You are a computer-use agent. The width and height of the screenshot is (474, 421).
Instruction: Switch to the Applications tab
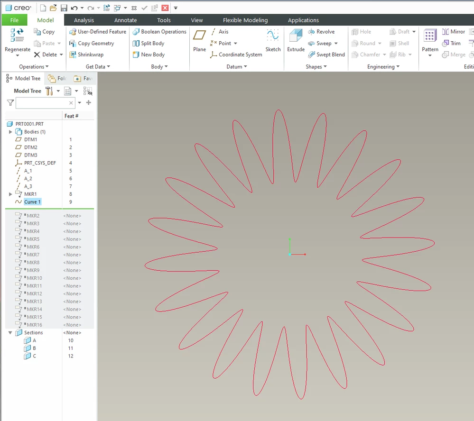click(x=303, y=20)
